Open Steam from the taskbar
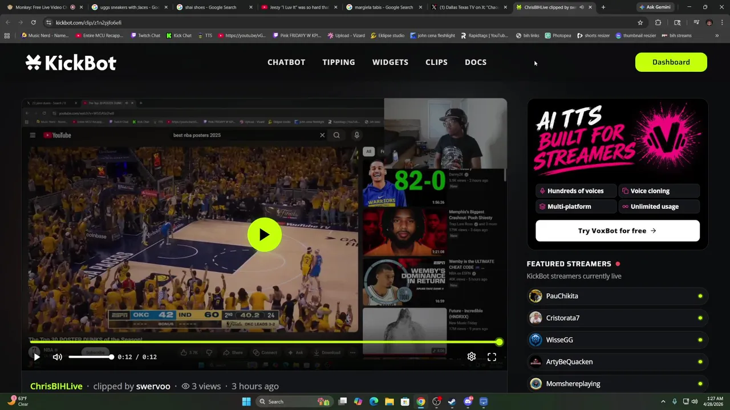Viewport: 730px width, 410px height. coord(452,401)
